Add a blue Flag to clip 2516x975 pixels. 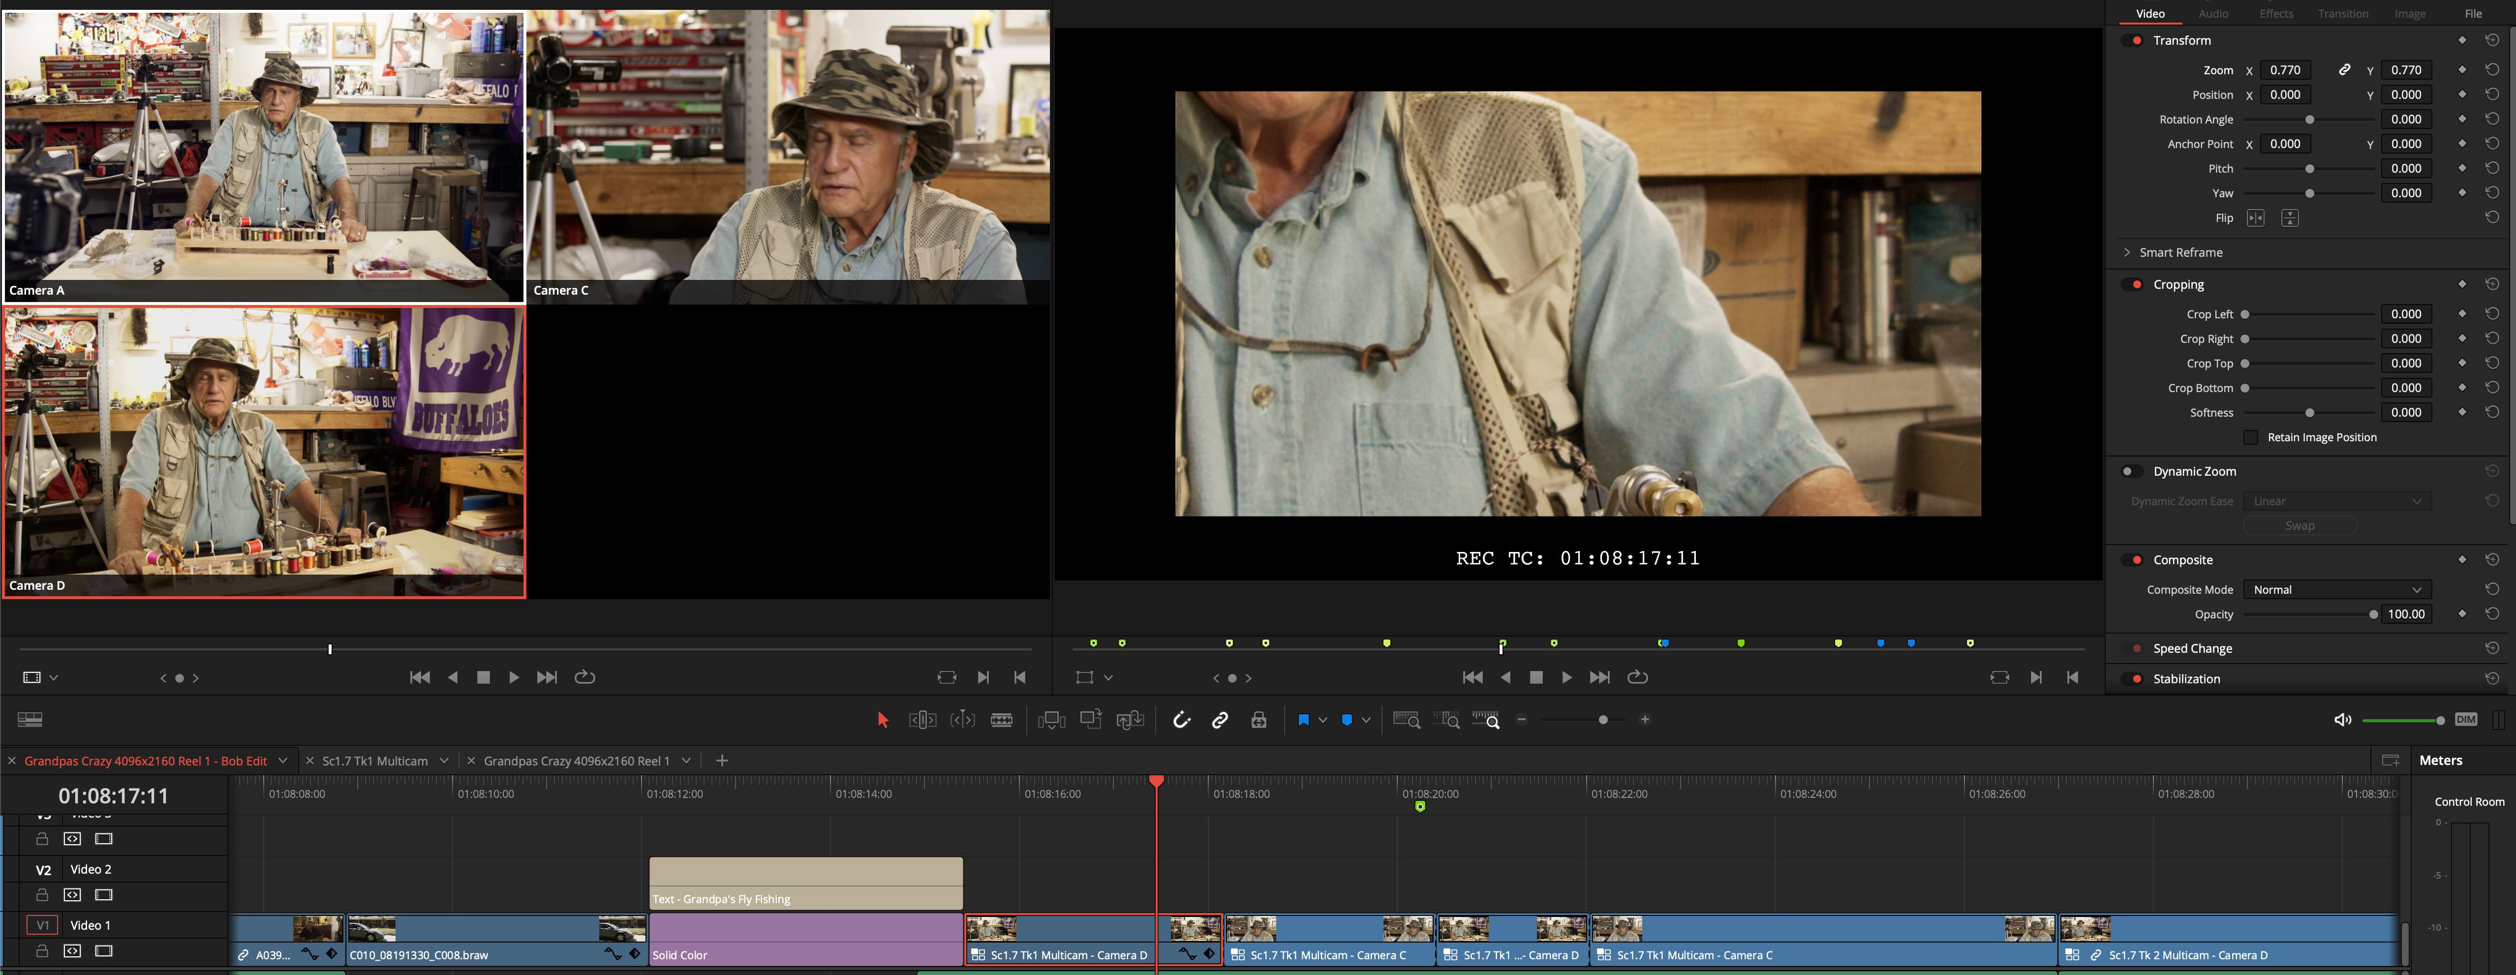click(1303, 720)
